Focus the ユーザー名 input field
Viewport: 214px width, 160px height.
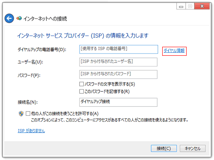coord(118,62)
